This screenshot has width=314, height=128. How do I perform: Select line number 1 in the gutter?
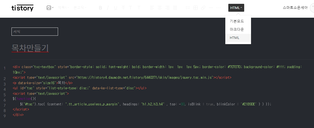coord(5,68)
